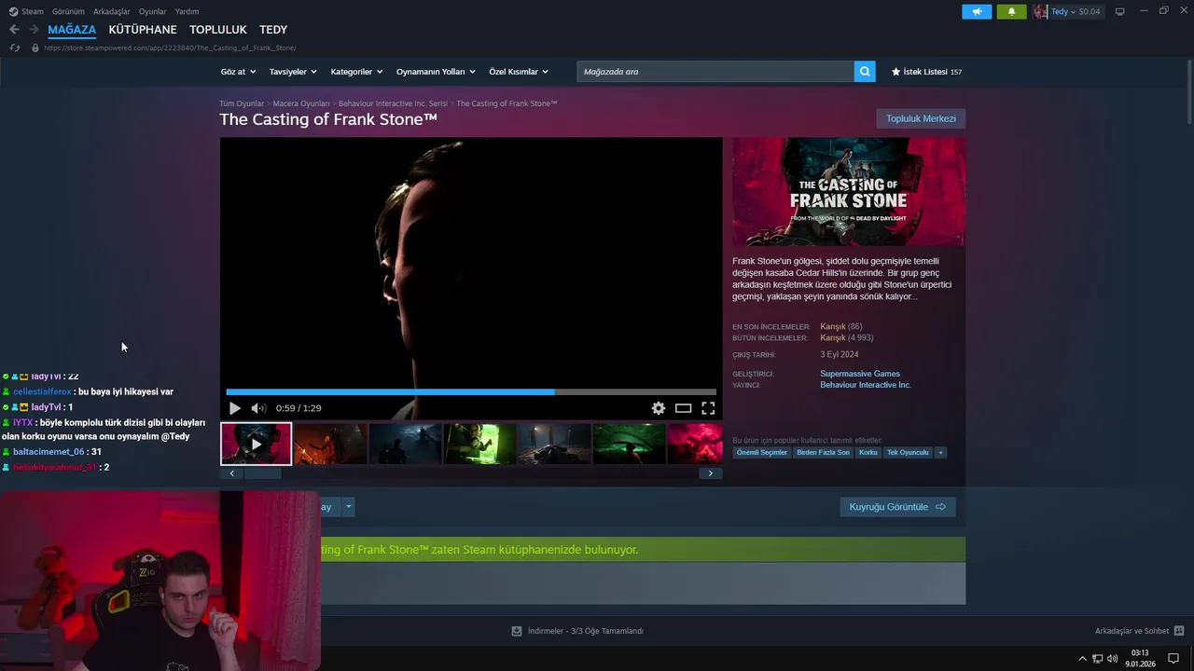Open İstek Listesi wishlist
This screenshot has width=1194, height=671.
(926, 72)
